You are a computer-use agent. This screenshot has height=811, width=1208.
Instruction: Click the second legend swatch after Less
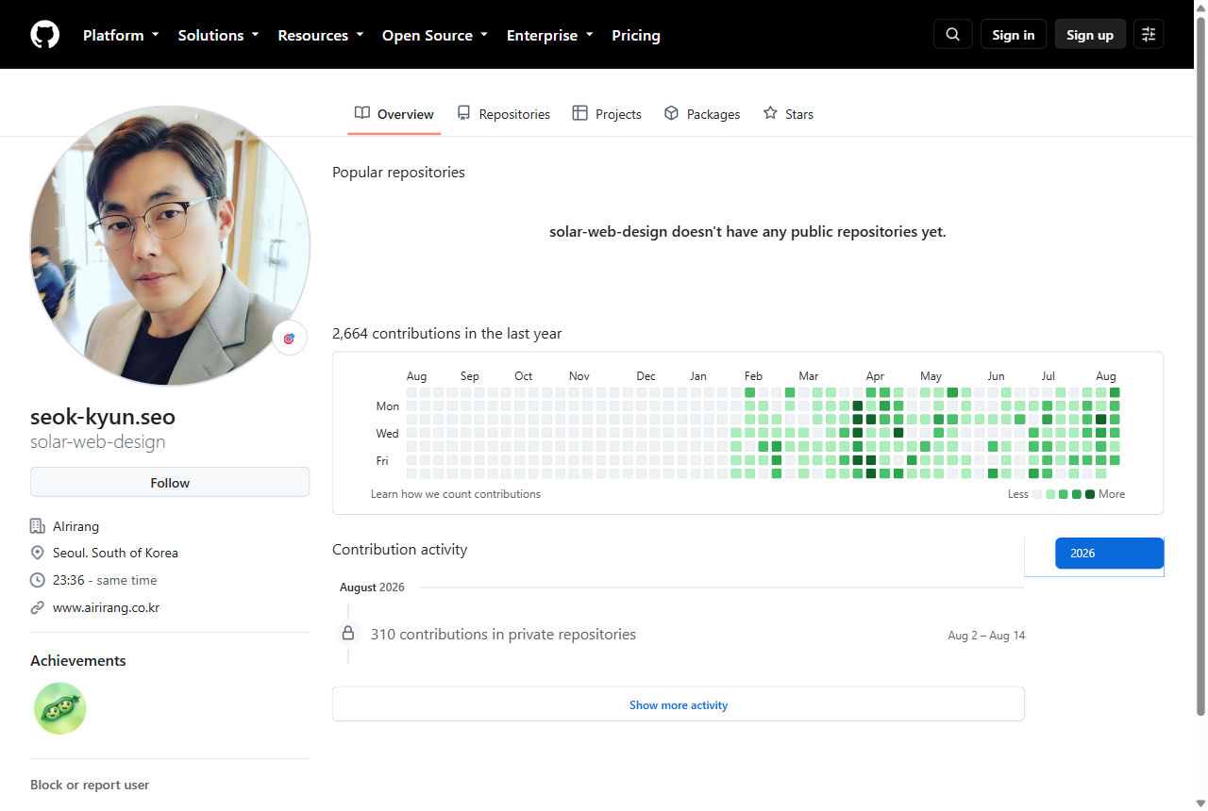click(x=1050, y=494)
